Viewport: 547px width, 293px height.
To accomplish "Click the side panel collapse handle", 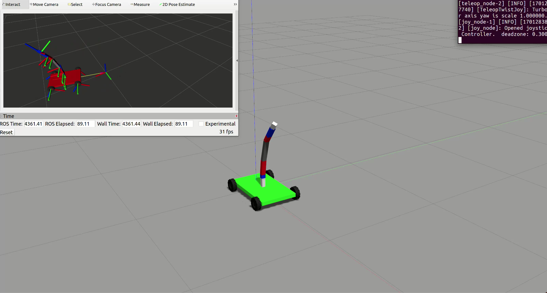I will 237,61.
